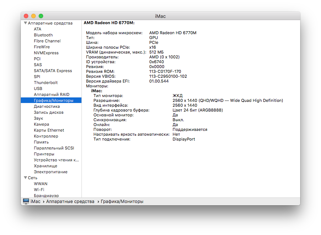The height and width of the screenshot is (235, 321).
Task: Click the ЖКД monitor type value
Action: coord(177,96)
